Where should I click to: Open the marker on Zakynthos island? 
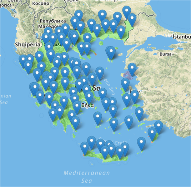(40, 97)
